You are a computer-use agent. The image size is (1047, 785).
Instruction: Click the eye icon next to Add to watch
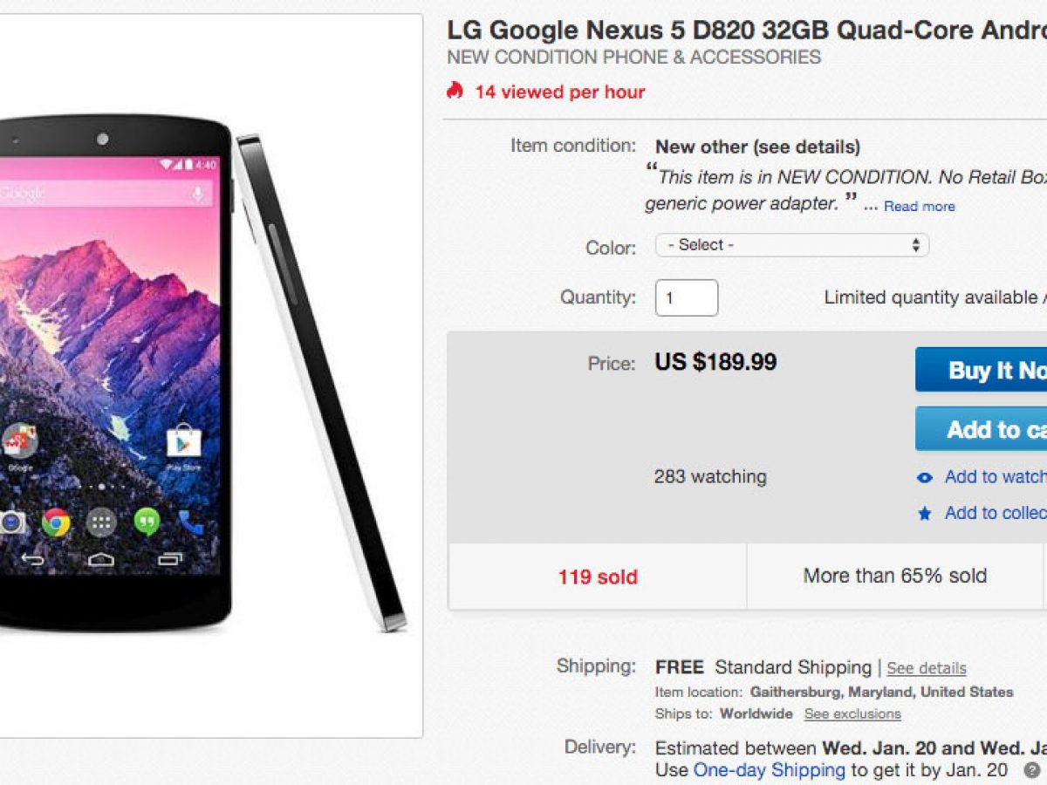[925, 477]
